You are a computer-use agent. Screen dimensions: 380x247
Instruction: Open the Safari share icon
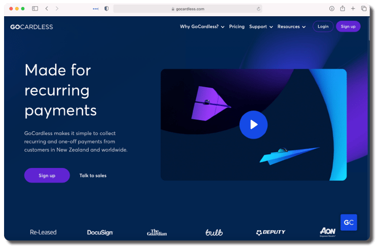pos(343,9)
